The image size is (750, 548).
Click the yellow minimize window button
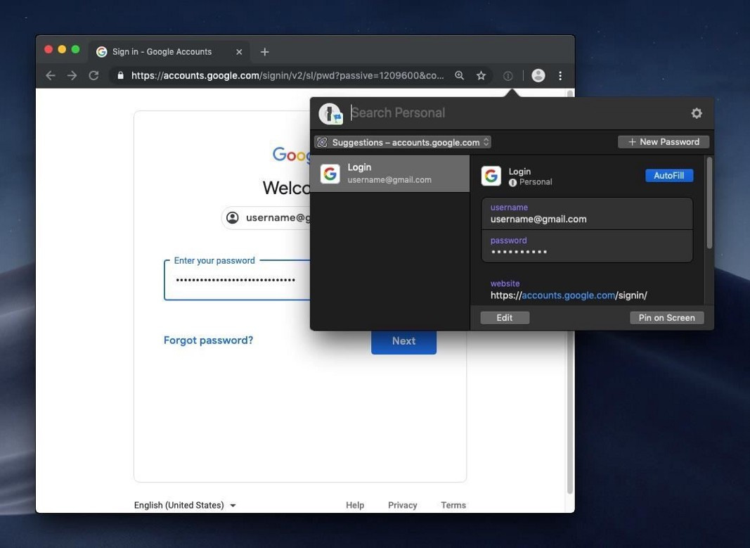coord(62,49)
